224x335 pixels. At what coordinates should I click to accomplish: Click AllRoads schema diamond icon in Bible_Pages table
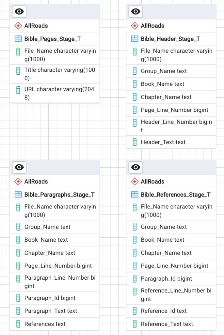(18, 26)
